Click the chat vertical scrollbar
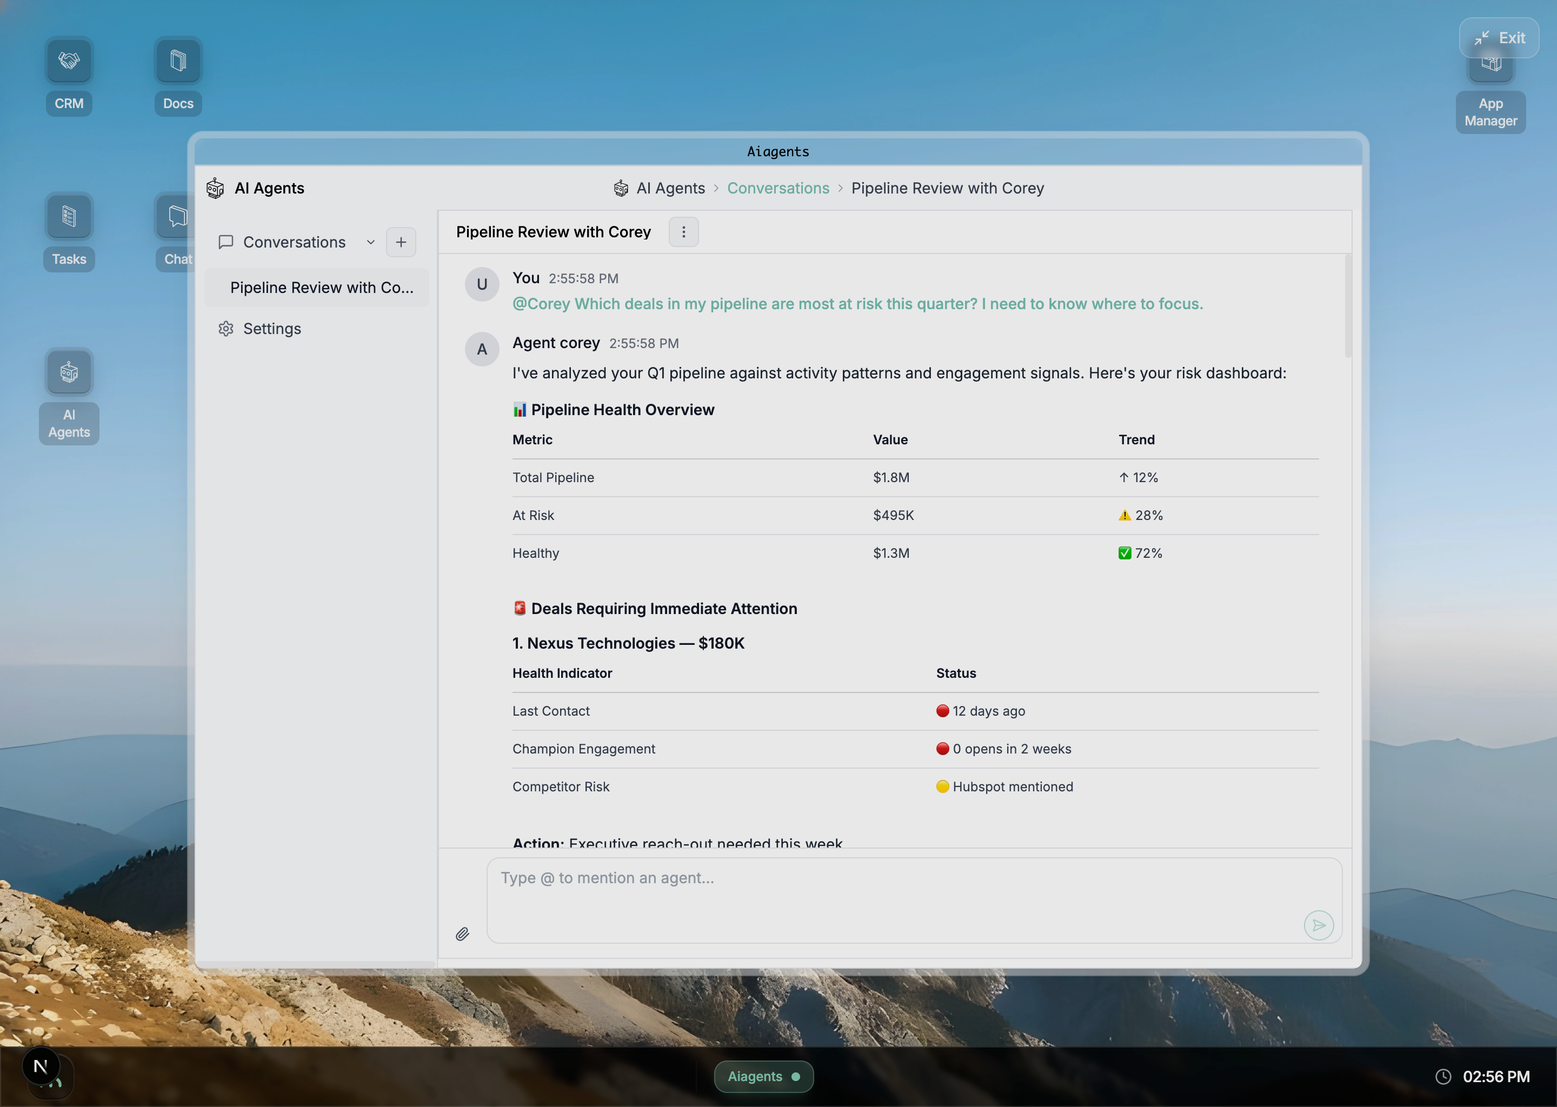This screenshot has width=1557, height=1107. coord(1347,306)
